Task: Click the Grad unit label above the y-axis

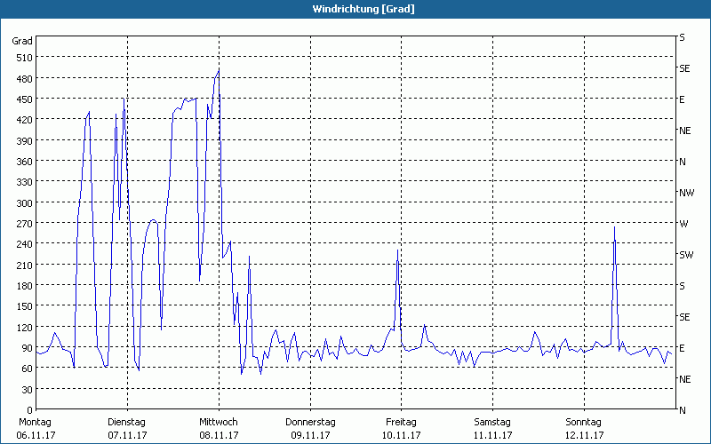Action: pyautogui.click(x=22, y=41)
